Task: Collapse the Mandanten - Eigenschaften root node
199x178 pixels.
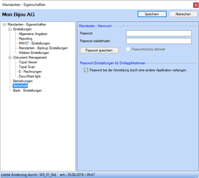Action: 4,25
